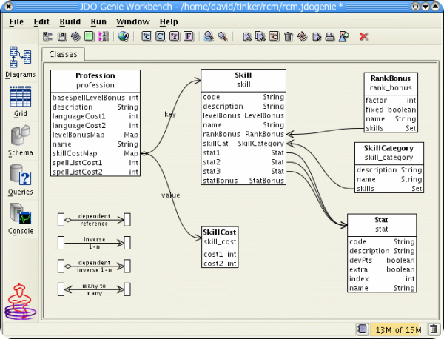
Task: Show the Console panel
Action: pyautogui.click(x=20, y=217)
